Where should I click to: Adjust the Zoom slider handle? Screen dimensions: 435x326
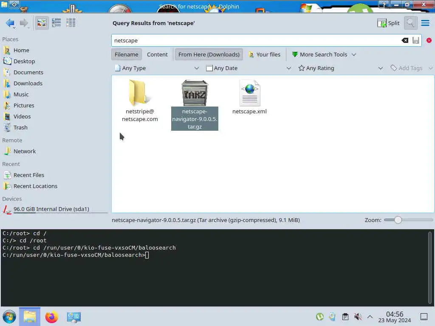click(x=398, y=220)
